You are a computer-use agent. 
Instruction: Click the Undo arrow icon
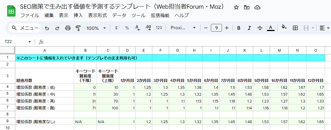(x=47, y=28)
